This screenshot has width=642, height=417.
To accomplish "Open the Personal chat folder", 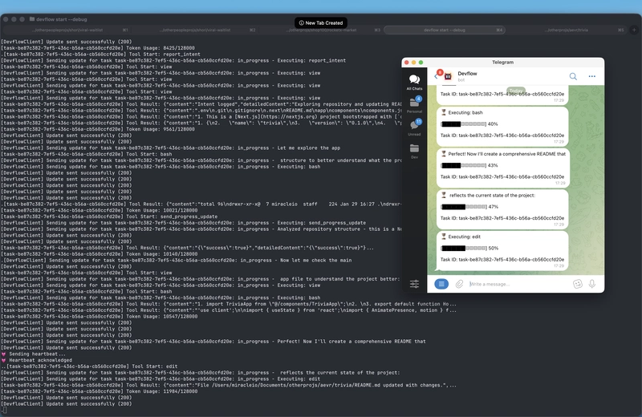I will pos(414,105).
